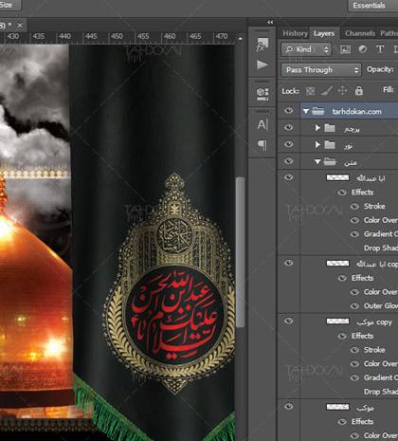Select the Layers tab

coord(324,33)
